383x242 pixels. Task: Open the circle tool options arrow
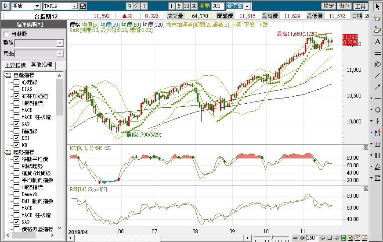[x=372, y=110]
